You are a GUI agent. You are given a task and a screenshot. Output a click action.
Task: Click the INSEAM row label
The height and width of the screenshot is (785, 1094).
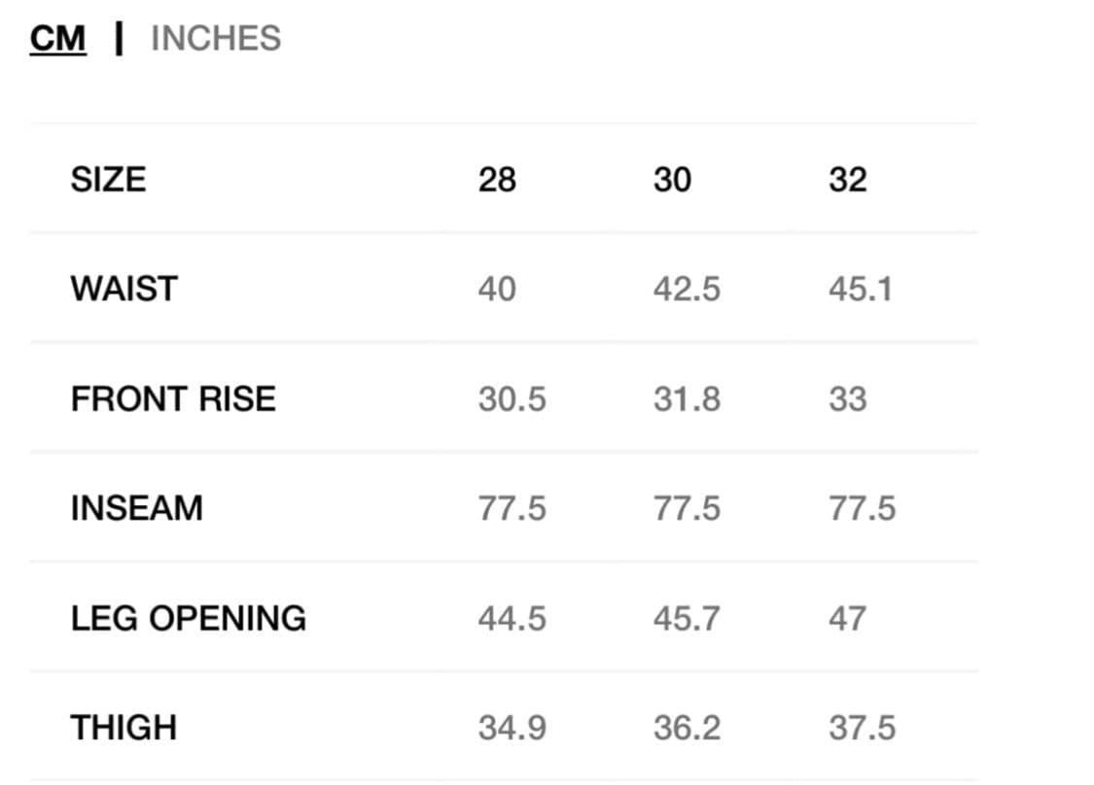click(x=137, y=508)
